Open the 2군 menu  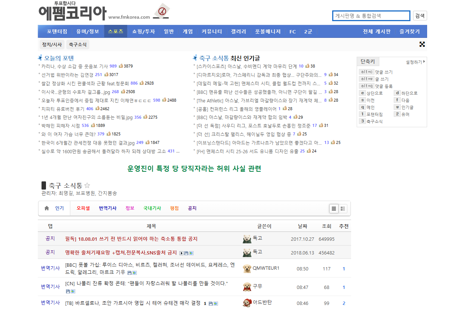coord(308,32)
